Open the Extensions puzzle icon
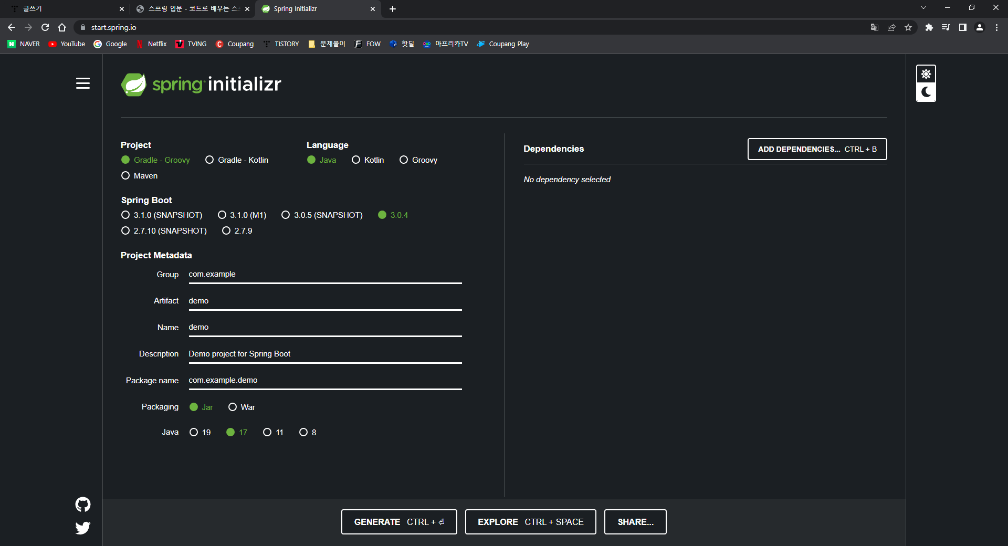This screenshot has height=546, width=1008. click(x=929, y=27)
